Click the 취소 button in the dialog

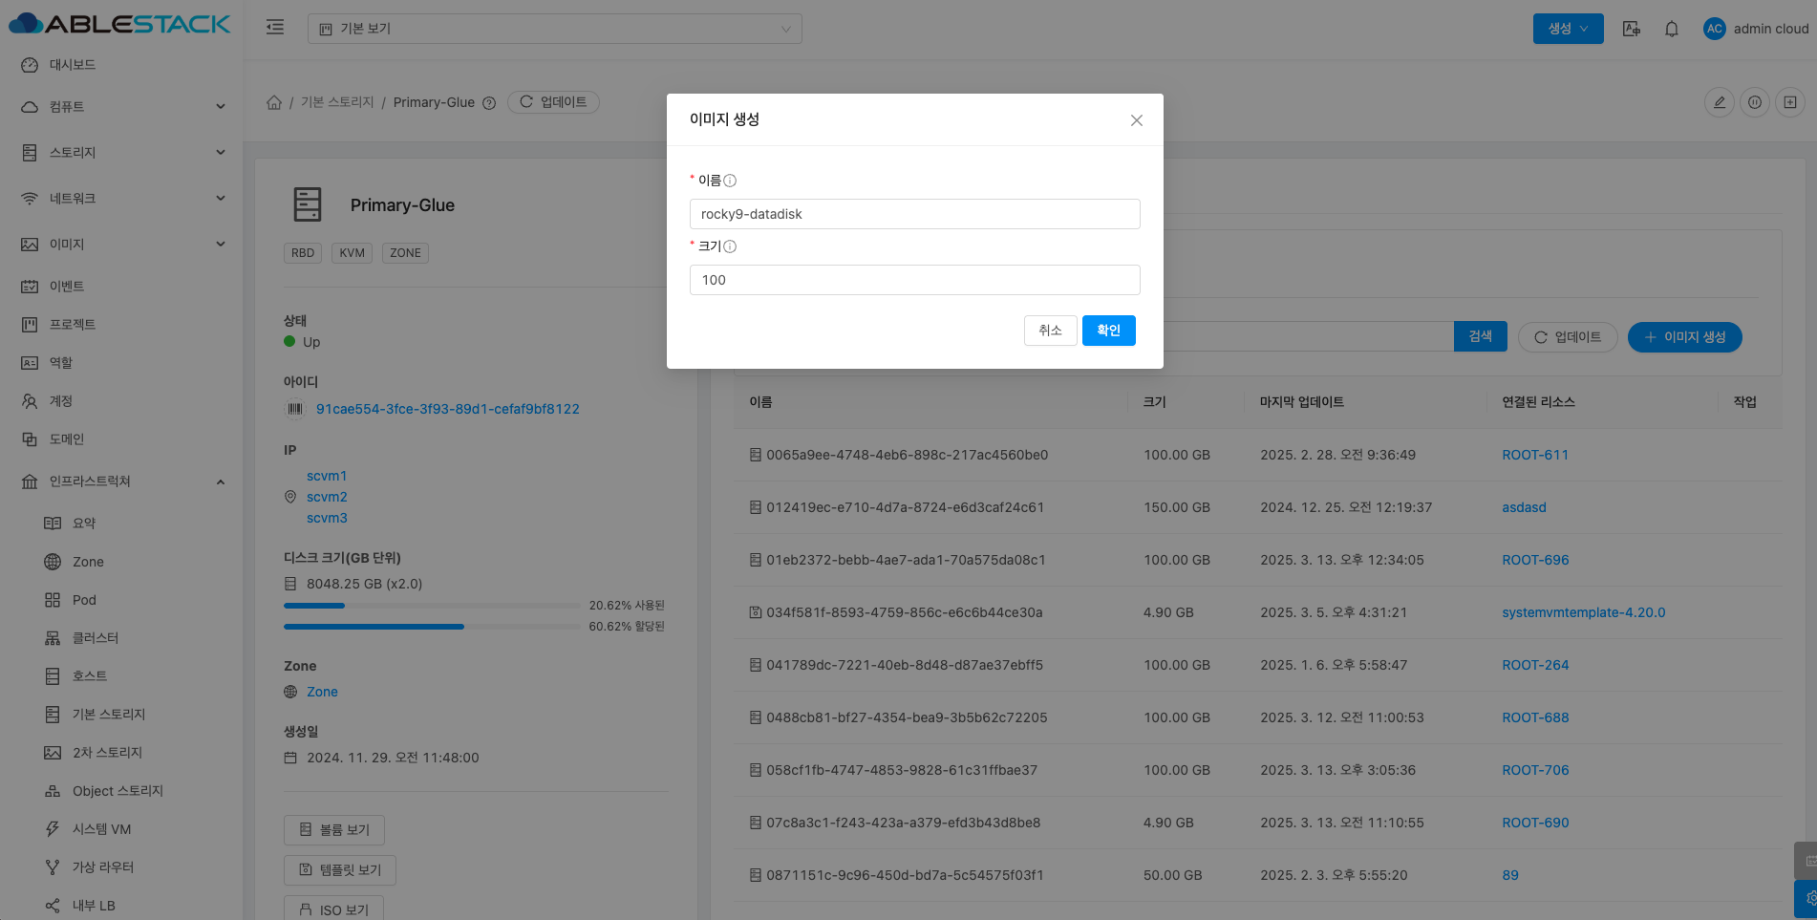1050,331
